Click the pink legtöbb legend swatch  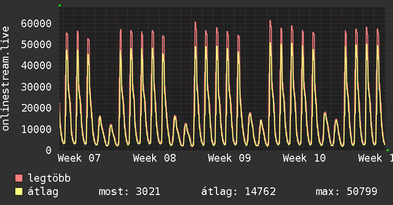19,178
